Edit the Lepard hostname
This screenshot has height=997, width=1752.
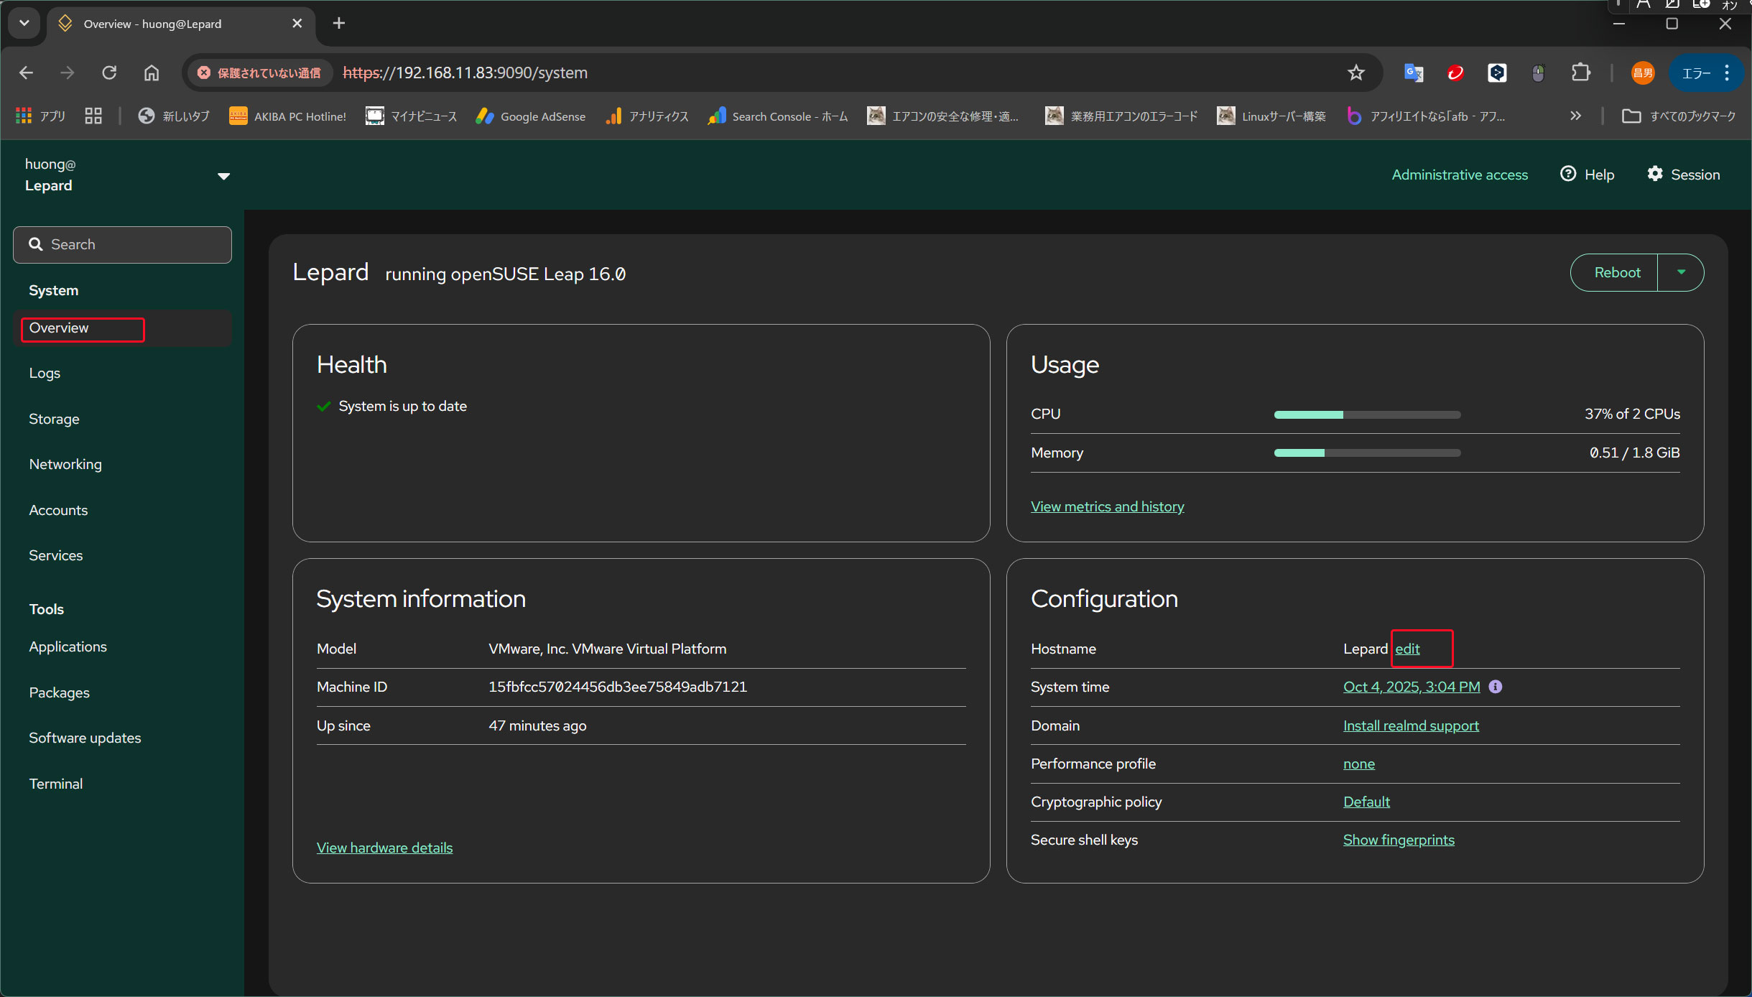pos(1407,649)
